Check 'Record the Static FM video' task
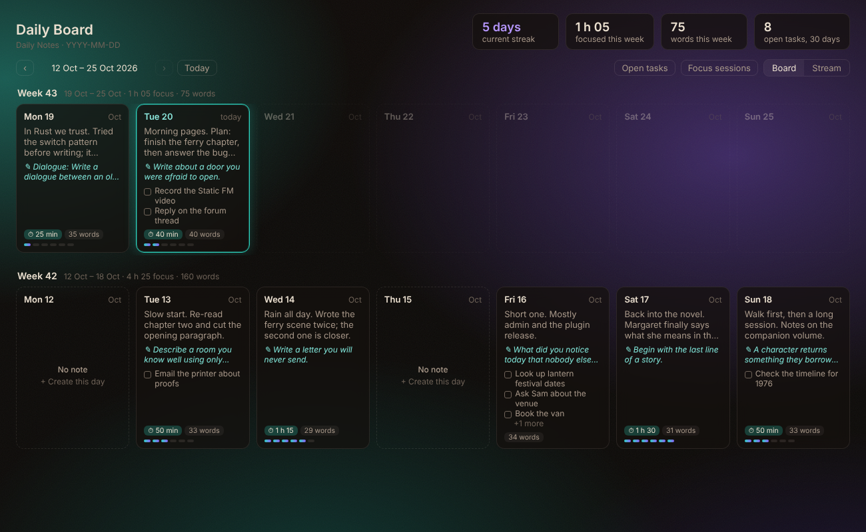This screenshot has height=532, width=866. click(148, 192)
